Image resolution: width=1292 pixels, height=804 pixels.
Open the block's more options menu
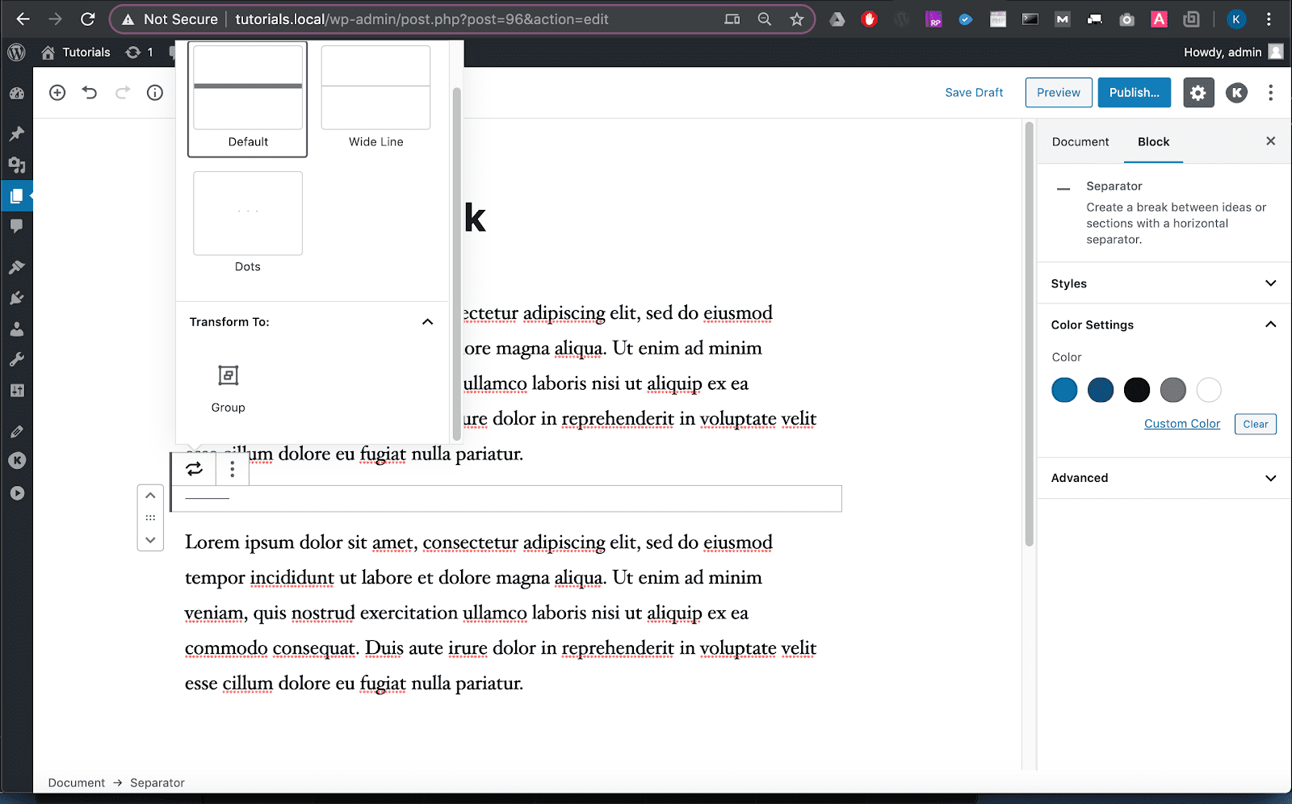click(233, 469)
